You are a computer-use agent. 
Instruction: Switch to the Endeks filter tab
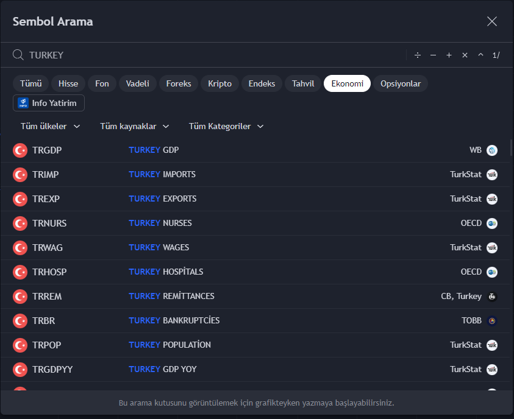coord(262,83)
